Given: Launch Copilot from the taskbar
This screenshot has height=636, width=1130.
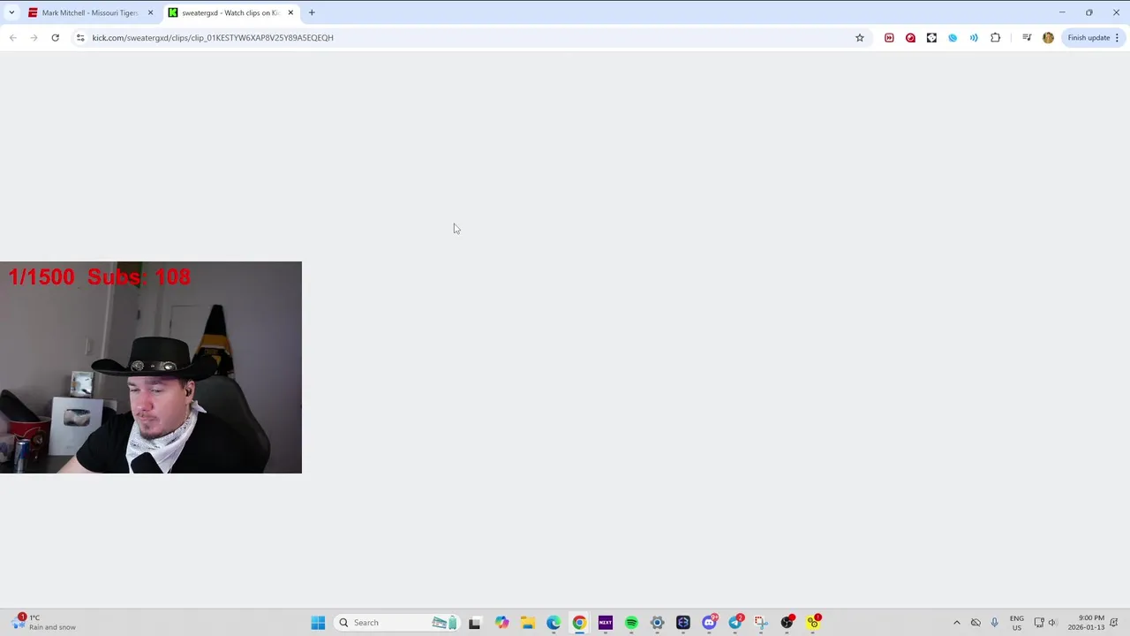Looking at the screenshot, I should (501, 623).
